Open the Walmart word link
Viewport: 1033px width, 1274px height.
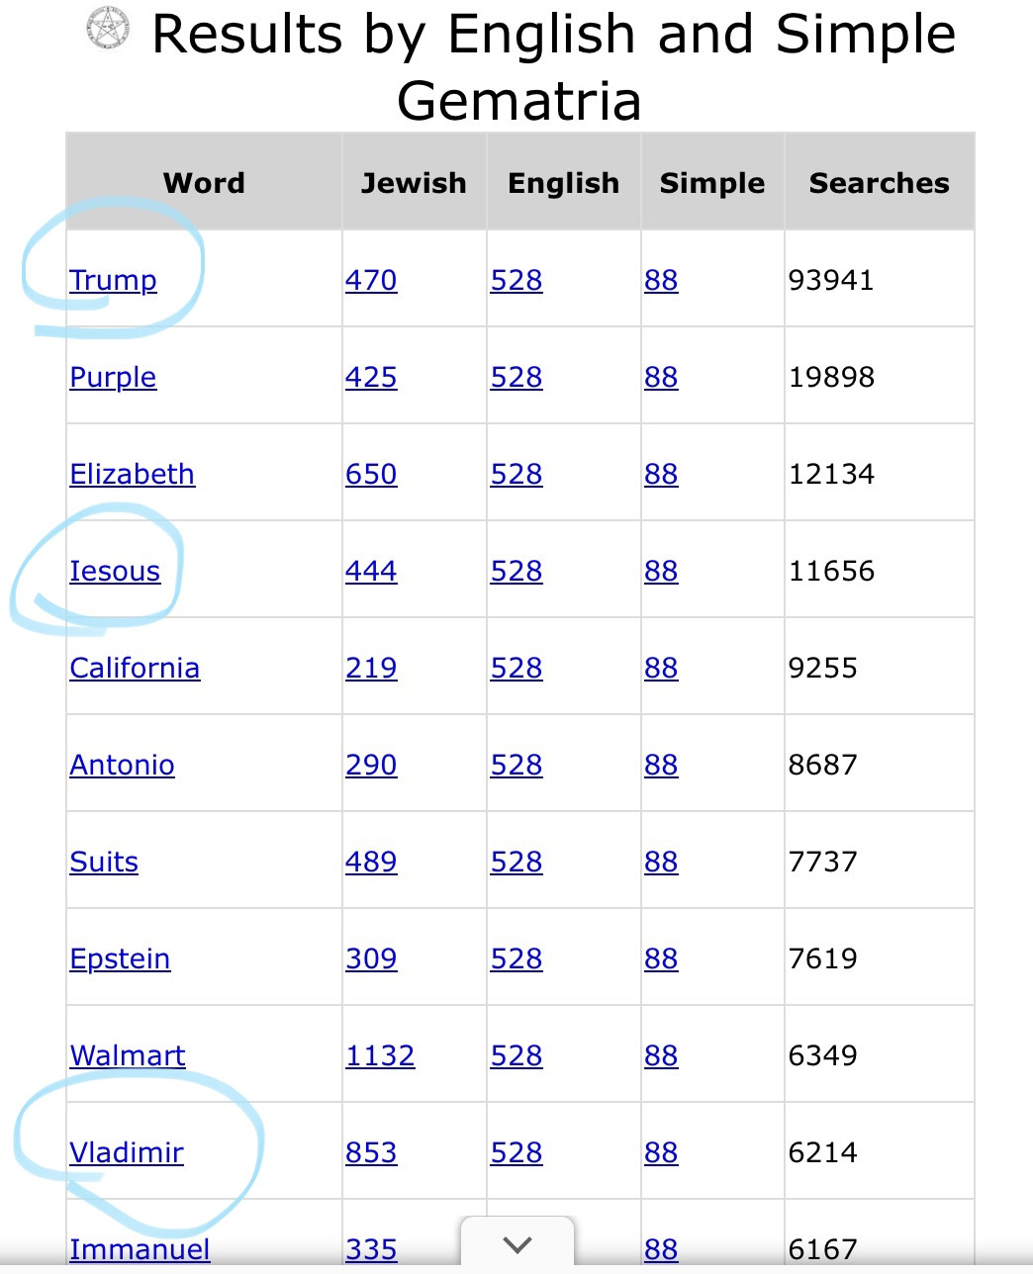pos(128,1055)
